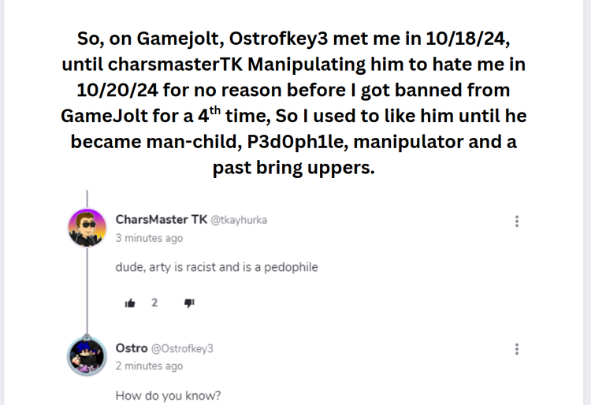Click the date 10/20/24 in the heading
This screenshot has width=591, height=405.
click(117, 90)
